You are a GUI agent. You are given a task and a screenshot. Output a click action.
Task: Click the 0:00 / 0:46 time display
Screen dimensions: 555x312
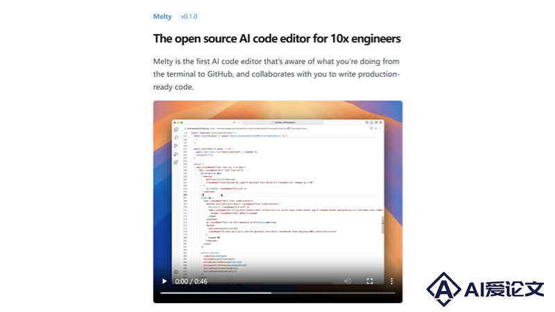coord(191,281)
